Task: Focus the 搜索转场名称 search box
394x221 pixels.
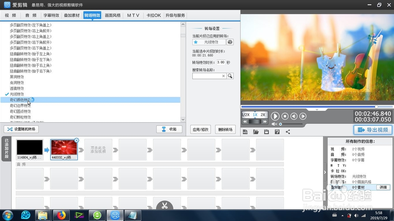Action: [x=207, y=76]
